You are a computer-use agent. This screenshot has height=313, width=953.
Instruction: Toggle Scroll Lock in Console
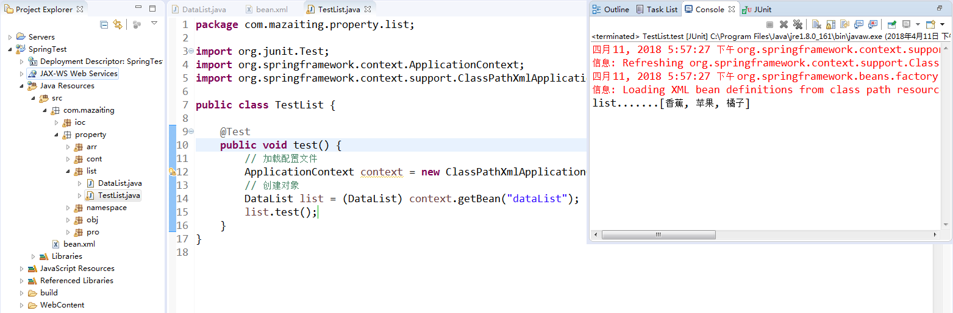(830, 24)
